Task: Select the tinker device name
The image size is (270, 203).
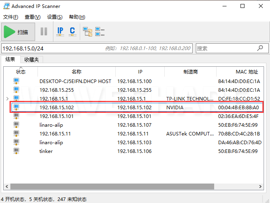Action: coord(46,151)
